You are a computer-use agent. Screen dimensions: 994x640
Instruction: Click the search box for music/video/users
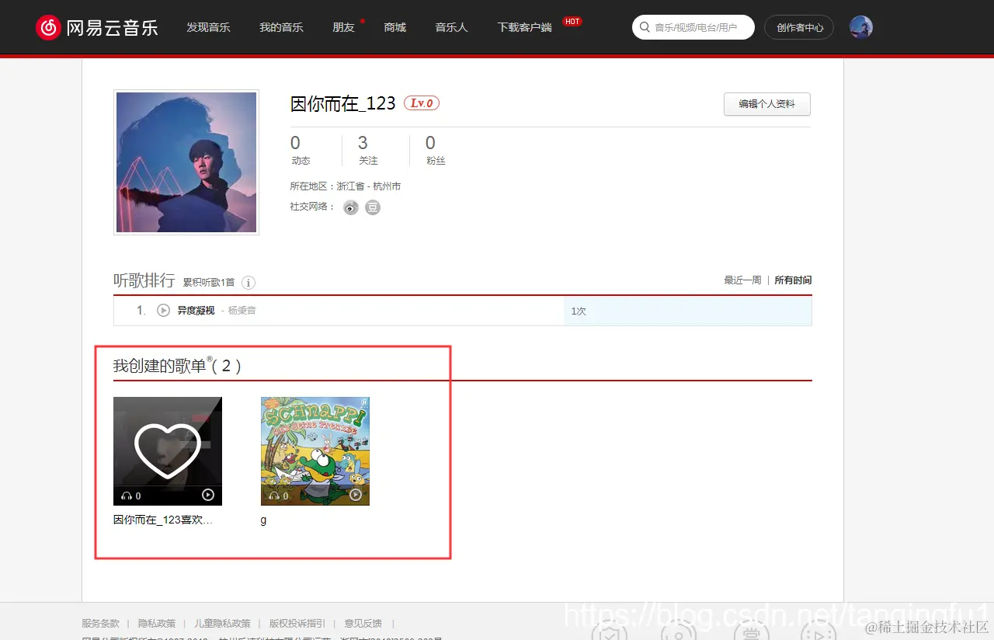pos(693,27)
